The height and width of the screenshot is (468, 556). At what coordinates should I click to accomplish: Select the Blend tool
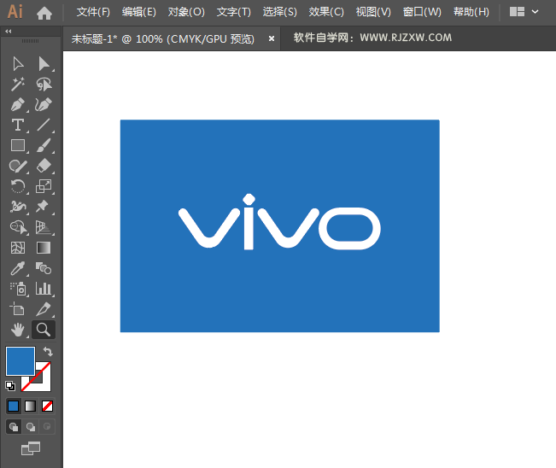click(x=44, y=268)
